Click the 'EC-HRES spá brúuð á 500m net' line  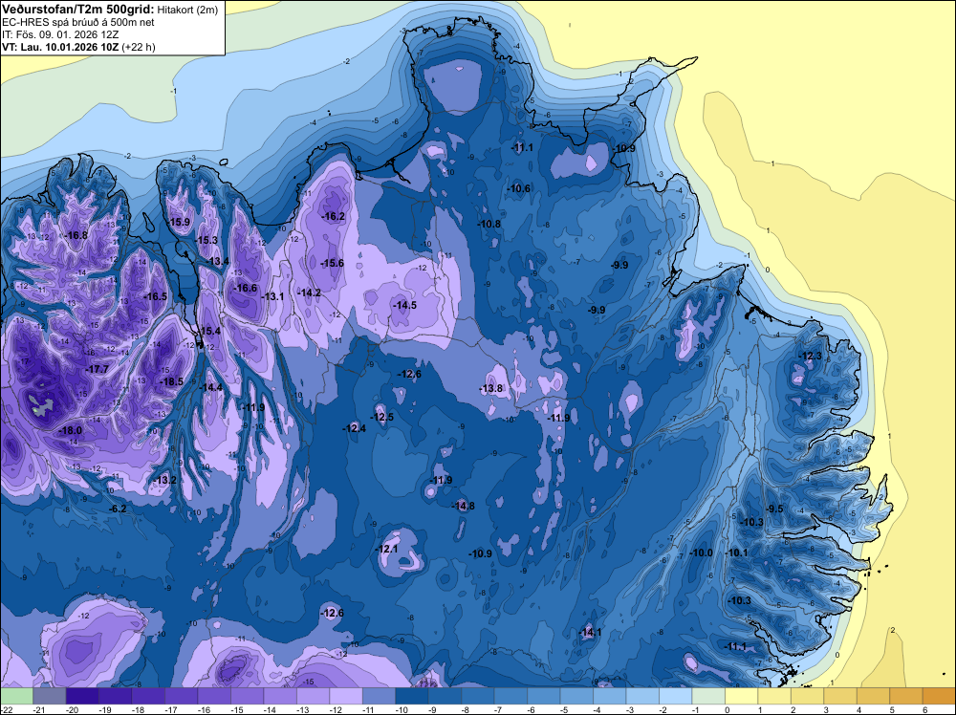(x=78, y=23)
